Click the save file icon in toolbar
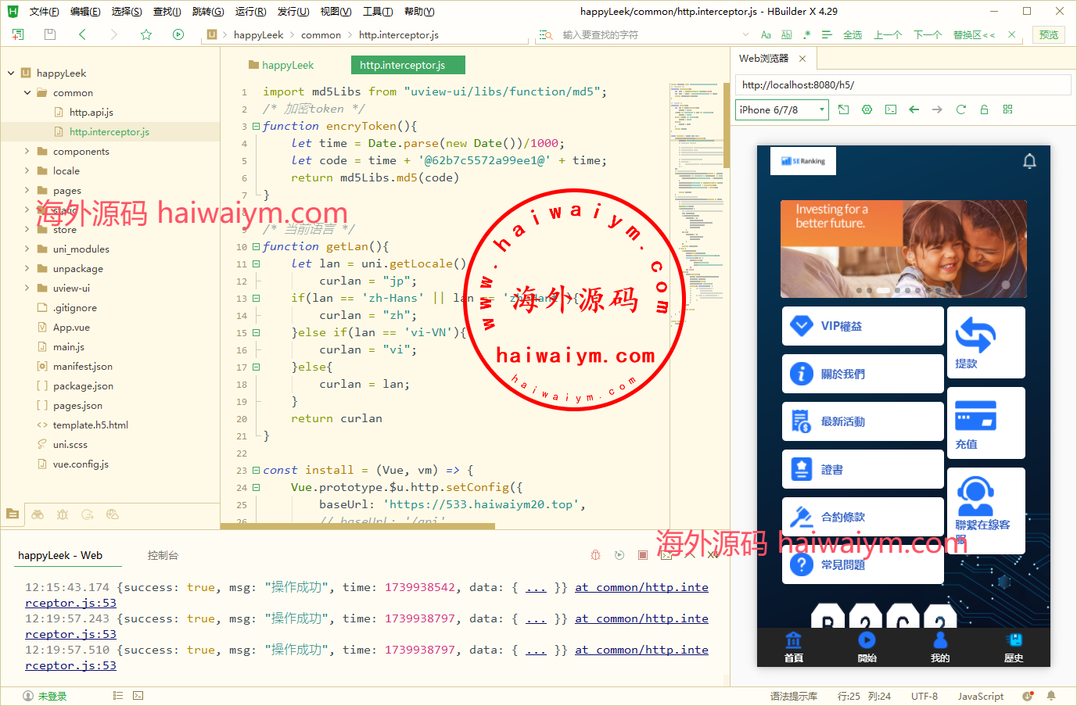The image size is (1077, 706). 50,34
